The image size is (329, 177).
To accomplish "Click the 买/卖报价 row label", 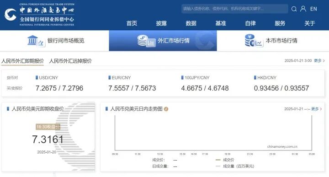I will (x=15, y=88).
